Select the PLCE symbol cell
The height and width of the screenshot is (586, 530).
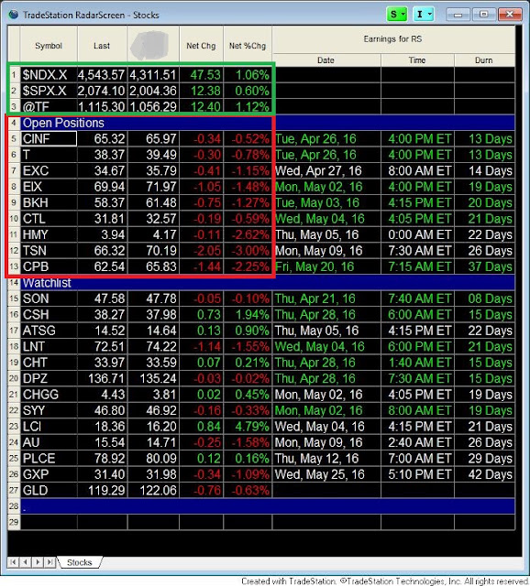click(49, 458)
